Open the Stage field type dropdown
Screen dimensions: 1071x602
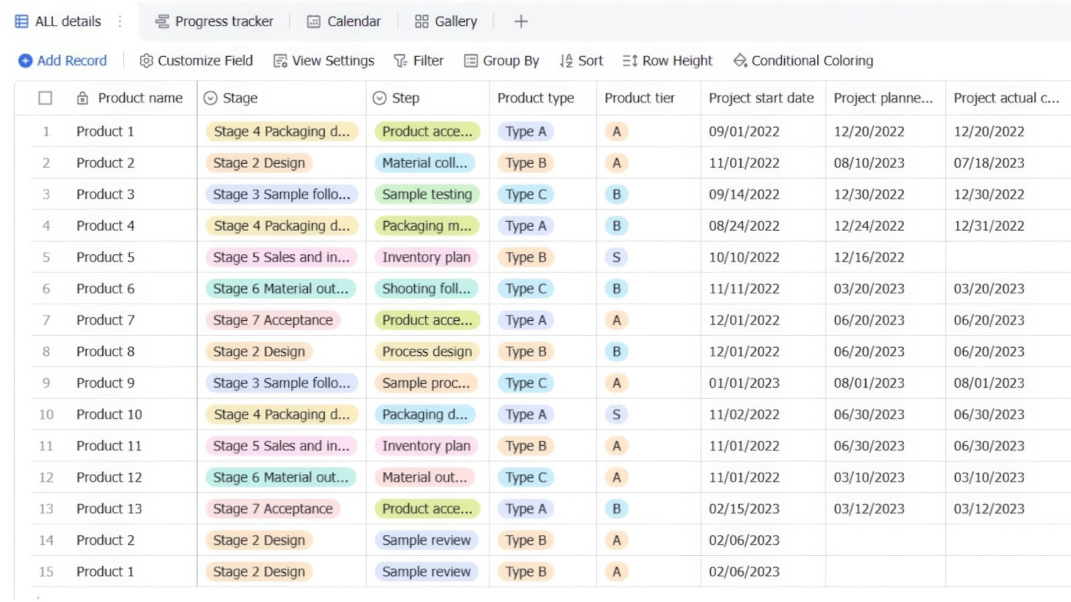point(210,98)
